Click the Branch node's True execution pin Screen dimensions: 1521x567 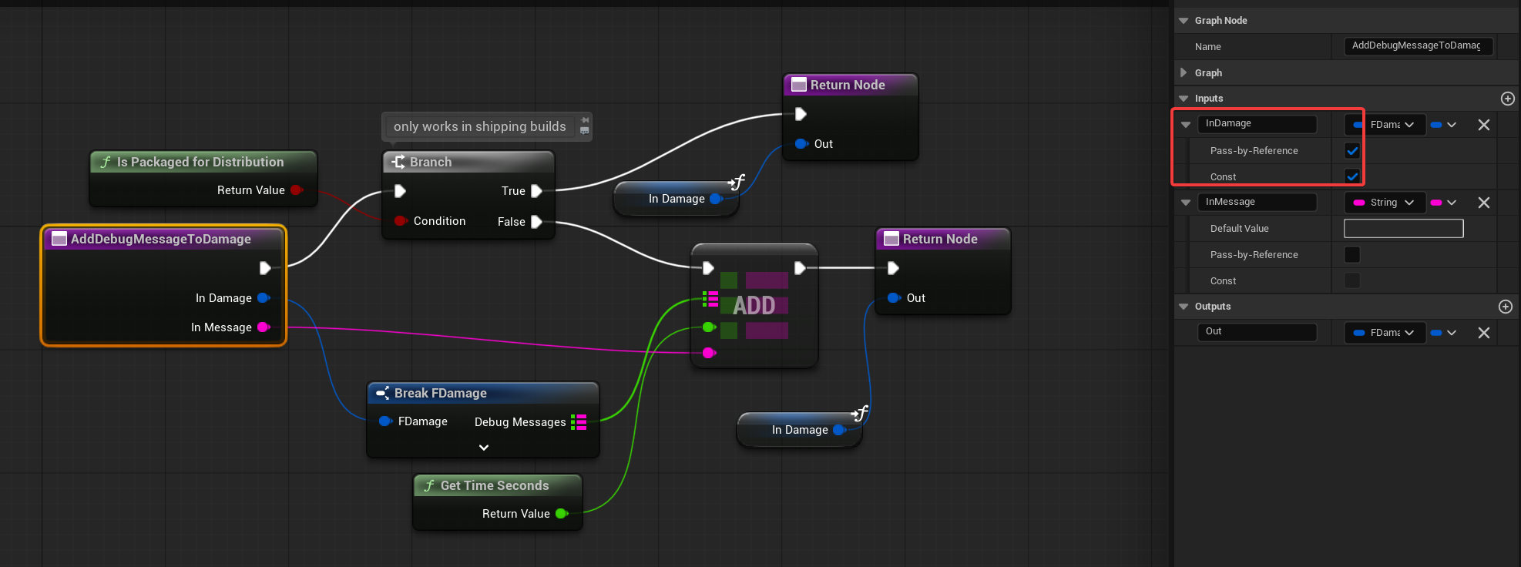(x=536, y=191)
